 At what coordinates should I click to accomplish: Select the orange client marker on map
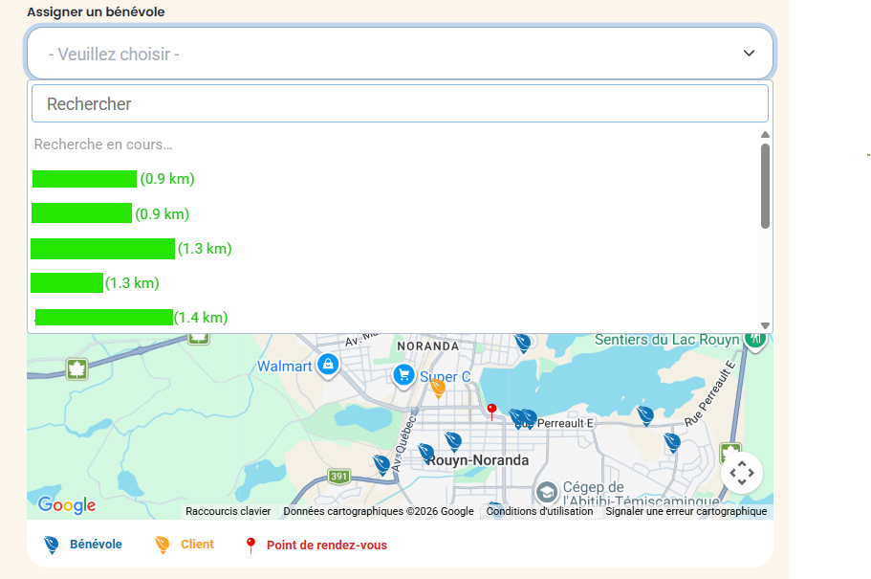pos(438,388)
